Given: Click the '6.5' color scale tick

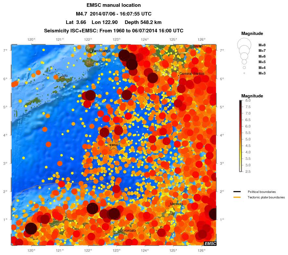Looking at the screenshot, I should pyautogui.click(x=248, y=120).
